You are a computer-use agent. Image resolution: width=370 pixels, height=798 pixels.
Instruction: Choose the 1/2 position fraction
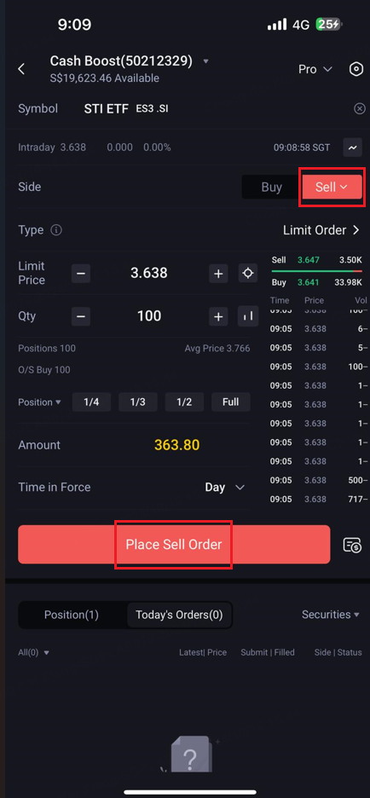click(x=184, y=402)
